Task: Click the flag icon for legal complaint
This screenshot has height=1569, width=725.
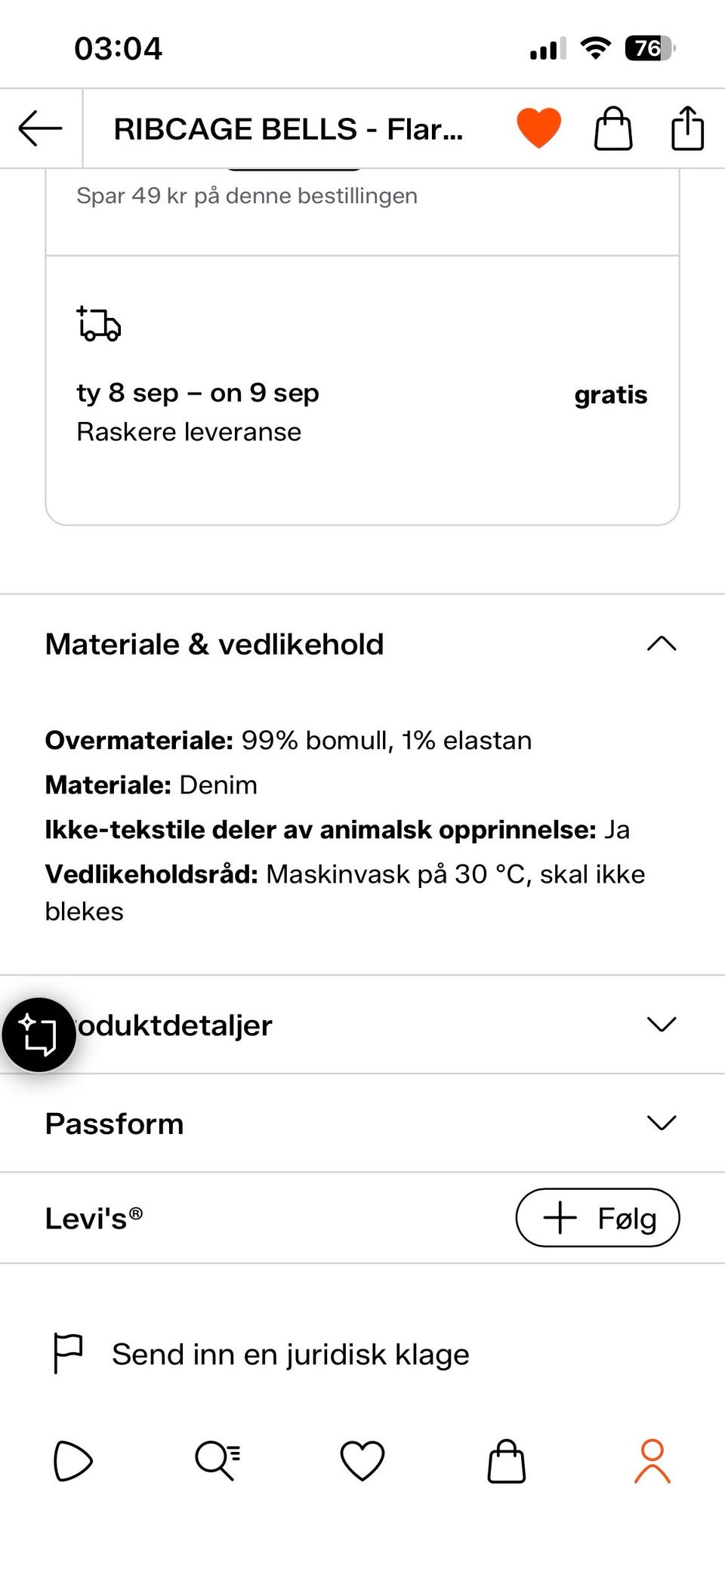Action: [68, 1353]
